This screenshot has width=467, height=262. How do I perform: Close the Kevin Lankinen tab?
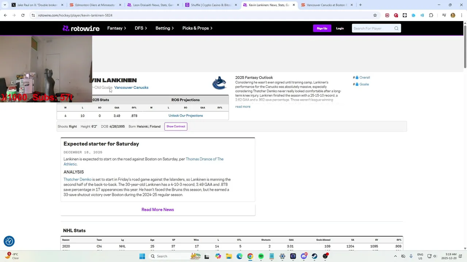click(294, 5)
